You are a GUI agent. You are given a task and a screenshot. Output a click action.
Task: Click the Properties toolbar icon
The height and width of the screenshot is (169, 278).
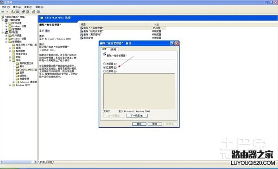click(x=23, y=12)
